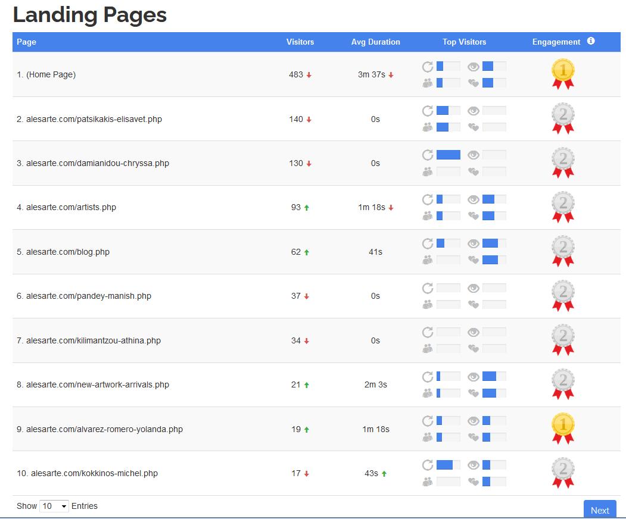Viewport: 626px width, 519px height.
Task: Click the 34 visitors value
Action: (296, 340)
